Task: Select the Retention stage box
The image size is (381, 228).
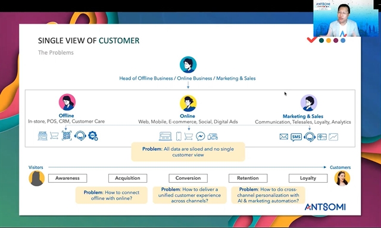Action: (248, 178)
